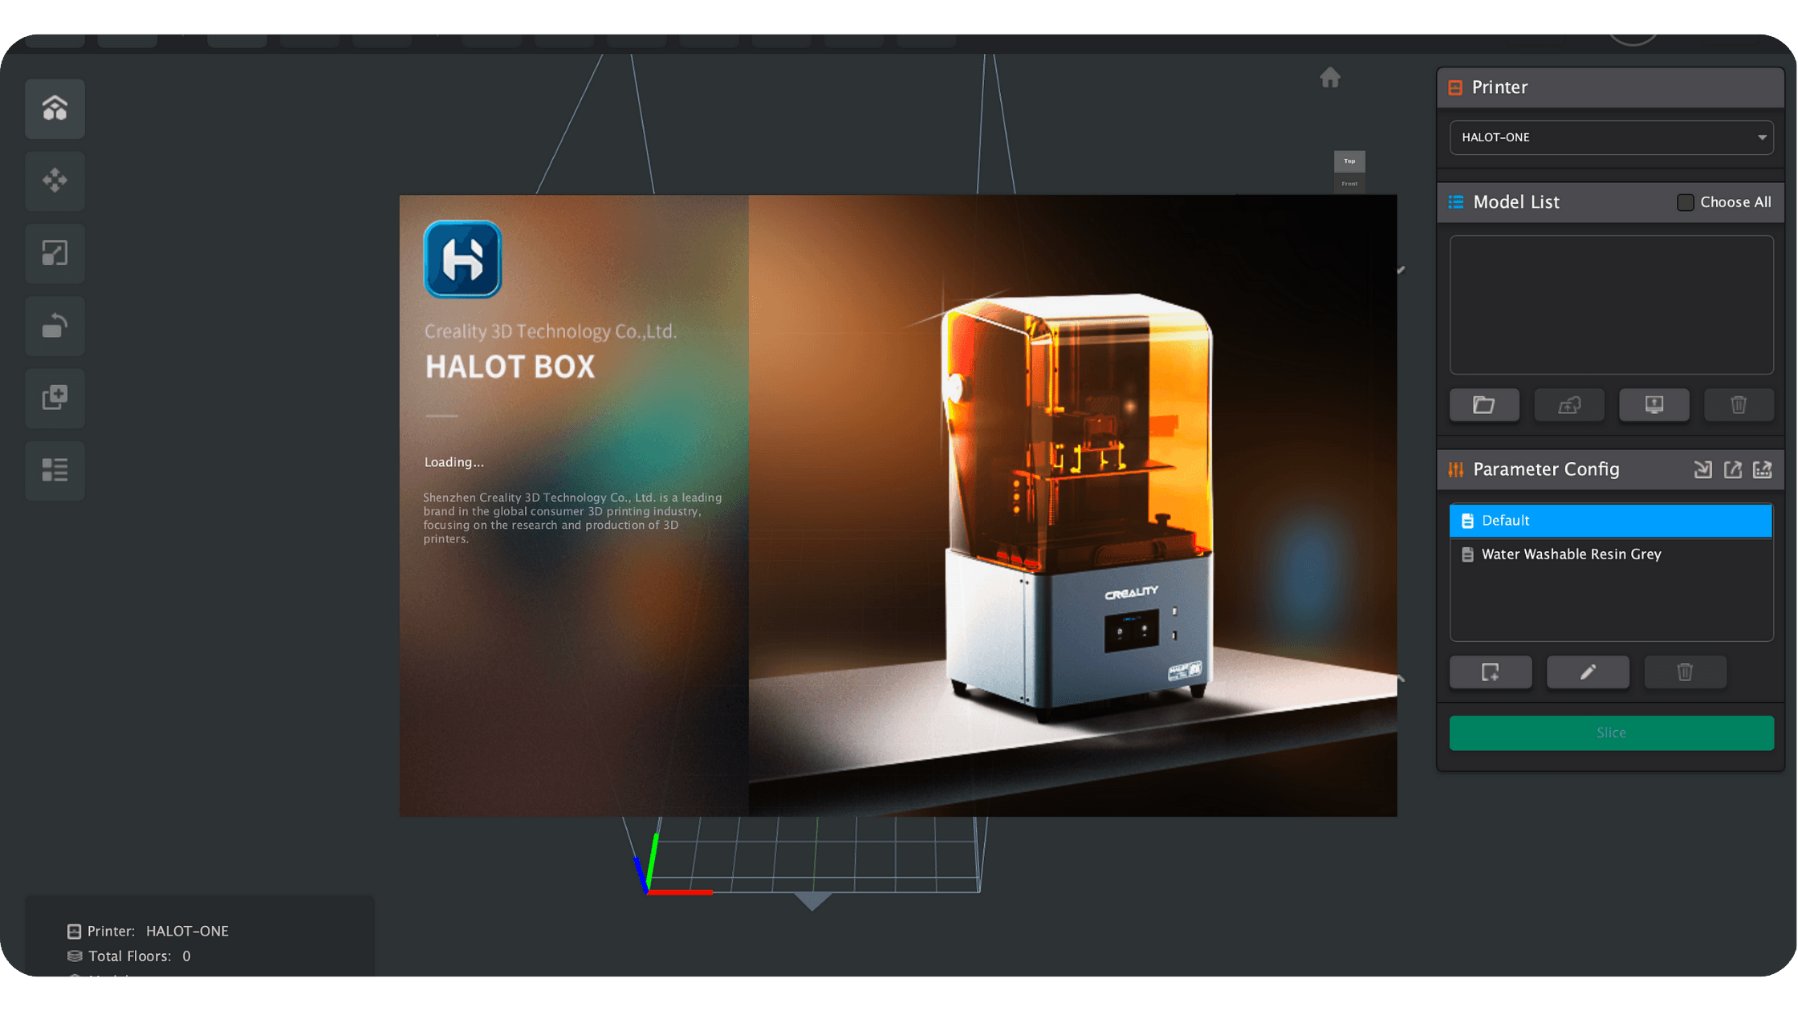Select the Default parameter profile
Image resolution: width=1798 pixels, height=1011 pixels.
[x=1609, y=518]
